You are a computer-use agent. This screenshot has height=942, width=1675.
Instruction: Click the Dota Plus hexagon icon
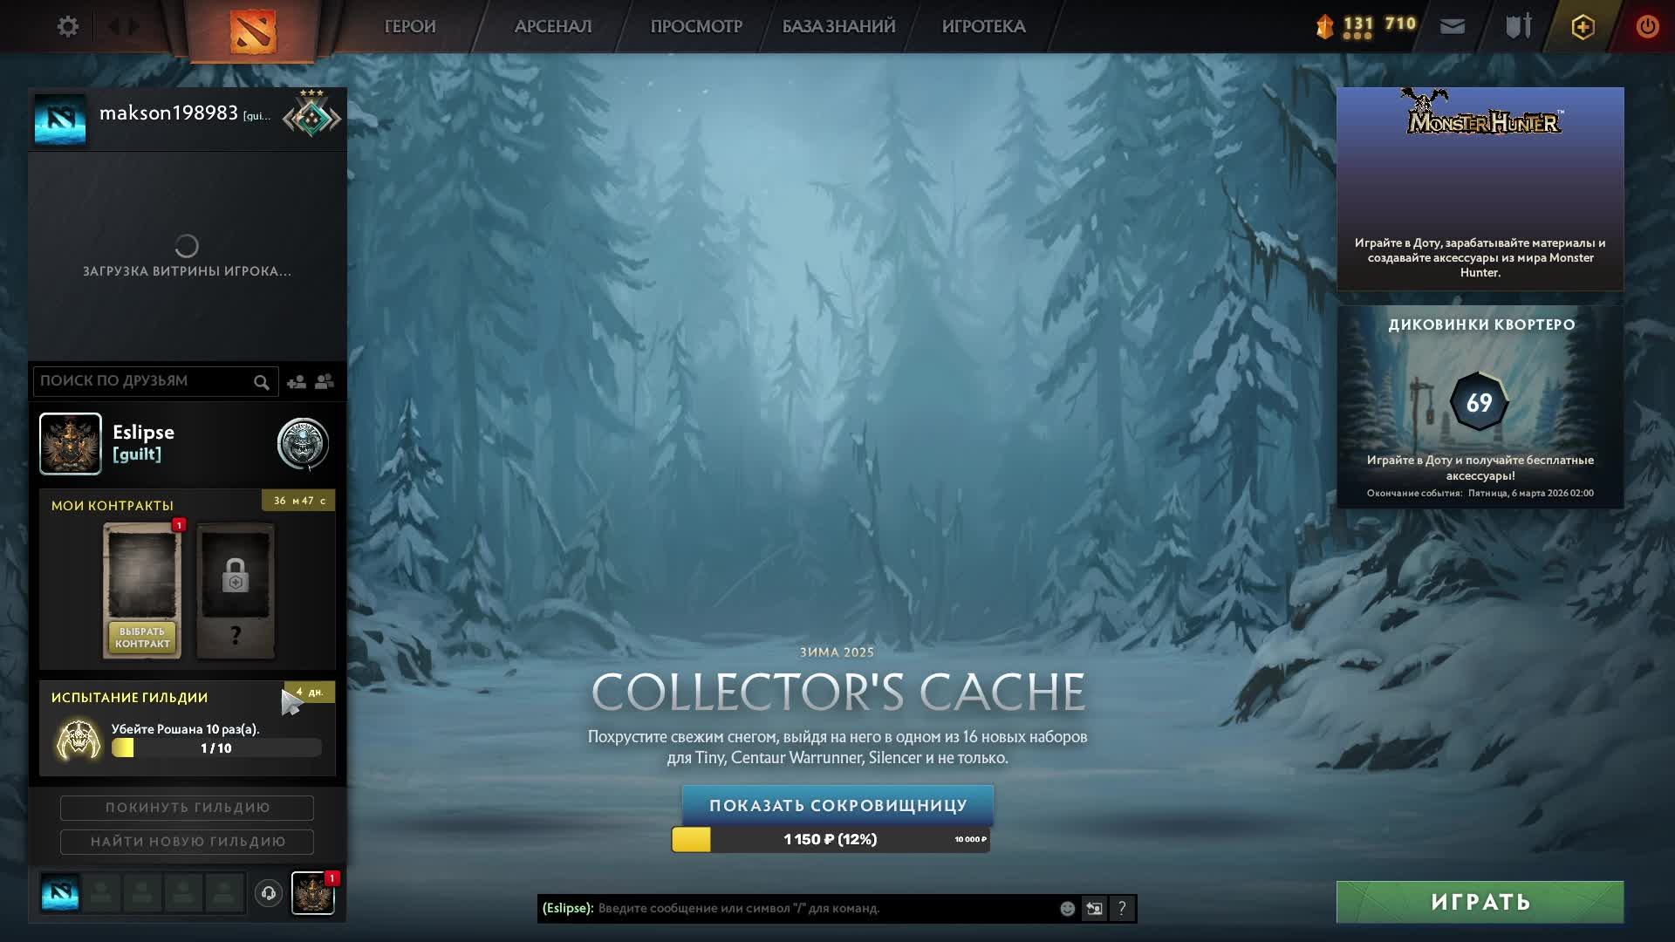point(1583,27)
